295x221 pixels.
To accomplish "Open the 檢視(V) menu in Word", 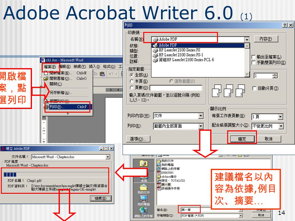I will [x=80, y=67].
